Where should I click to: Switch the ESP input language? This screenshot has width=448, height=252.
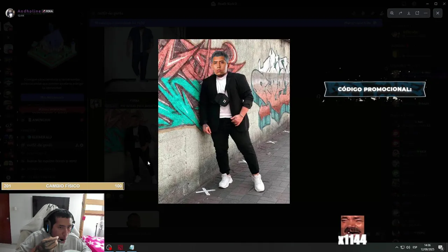tap(415, 247)
